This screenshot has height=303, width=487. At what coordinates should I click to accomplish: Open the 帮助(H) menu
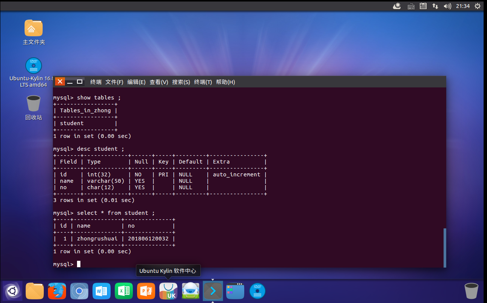(x=225, y=82)
